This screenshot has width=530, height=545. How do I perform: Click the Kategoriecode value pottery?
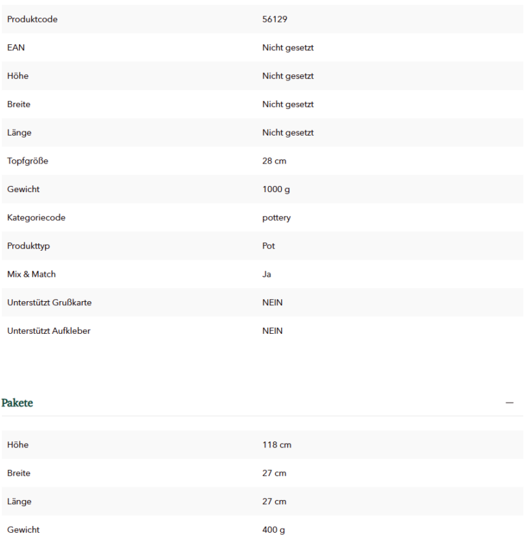point(277,217)
